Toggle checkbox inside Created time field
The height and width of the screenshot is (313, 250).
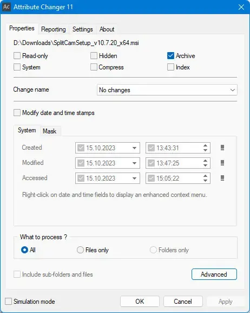click(151, 148)
